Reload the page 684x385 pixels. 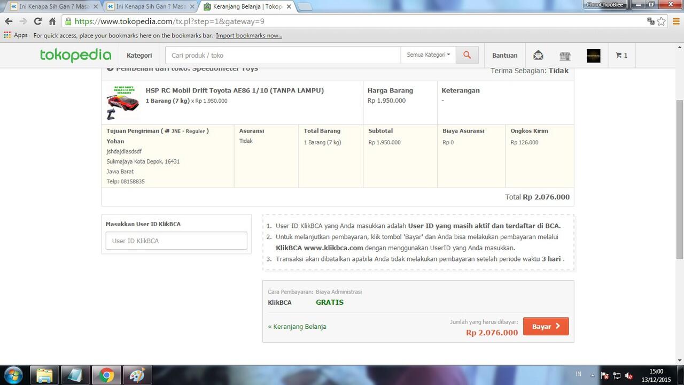[37, 21]
